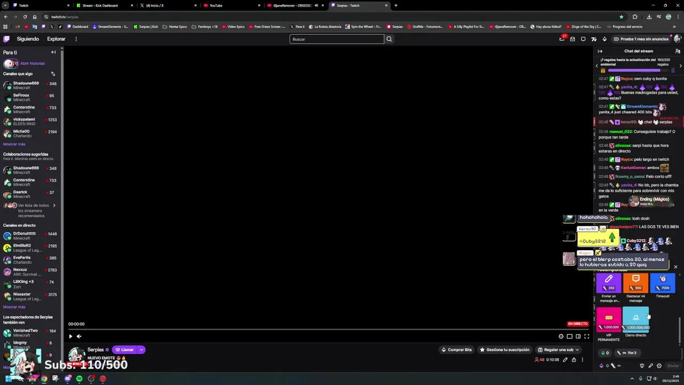Open the DrDonuttttt channel in live channels
Screen dimensions: 684x385
click(x=30, y=236)
